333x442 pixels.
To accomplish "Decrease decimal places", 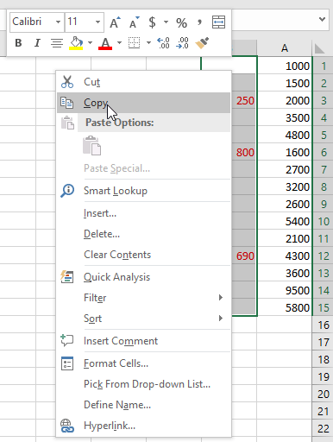I will pos(183,43).
